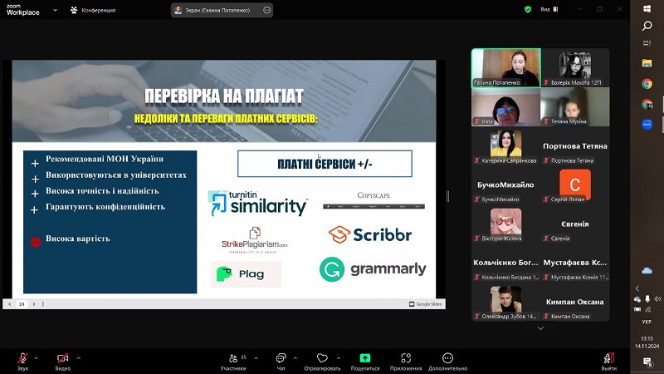Open Вид view layout menu
The height and width of the screenshot is (374, 664).
point(549,9)
